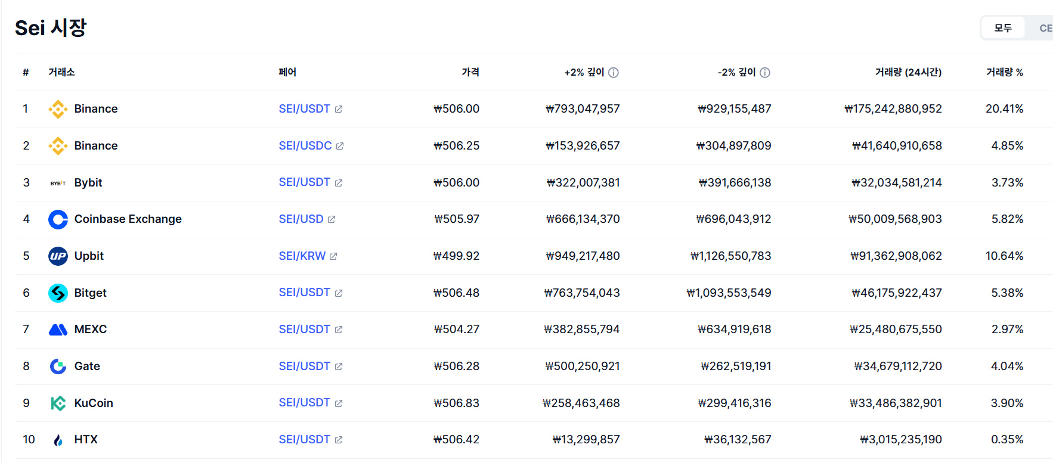1053x463 pixels.
Task: Click the -2% 깊이 info icon
Action: click(765, 73)
